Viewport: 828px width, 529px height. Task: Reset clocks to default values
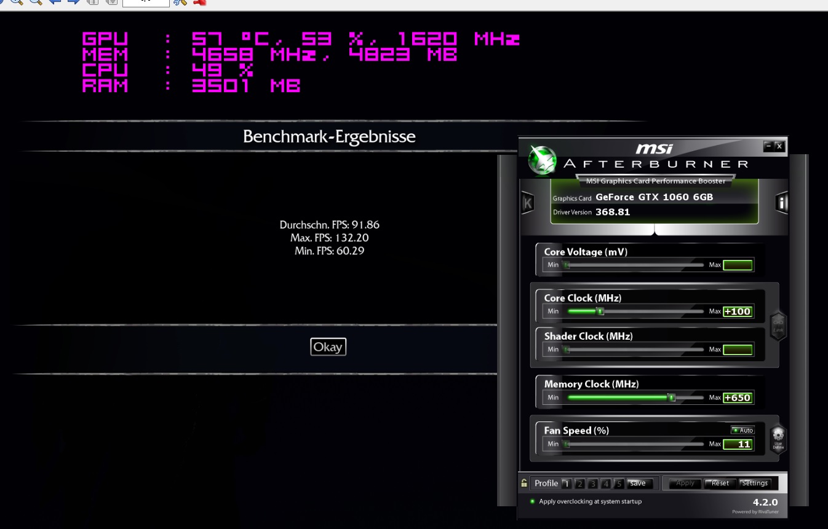[720, 483]
